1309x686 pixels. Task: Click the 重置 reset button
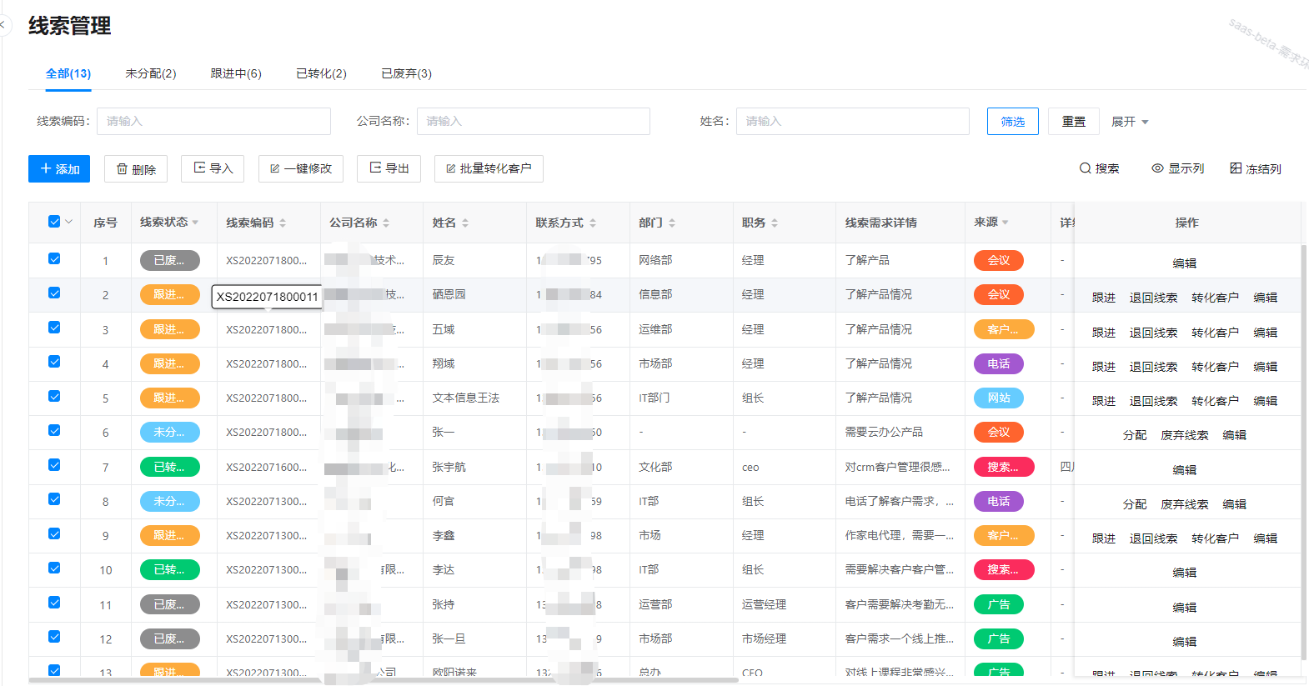[1074, 121]
